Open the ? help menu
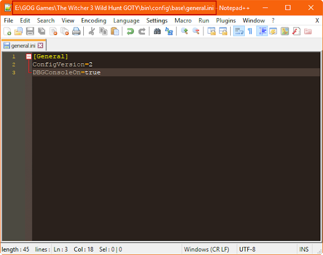Screen dimensions: 323x255 273,21
